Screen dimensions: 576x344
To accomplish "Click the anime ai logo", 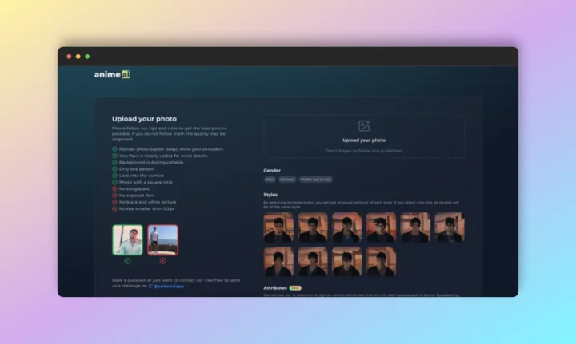I will point(112,74).
